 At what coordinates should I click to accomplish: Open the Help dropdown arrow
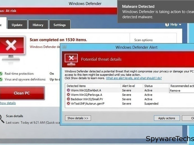pyautogui.click(x=180, y=25)
